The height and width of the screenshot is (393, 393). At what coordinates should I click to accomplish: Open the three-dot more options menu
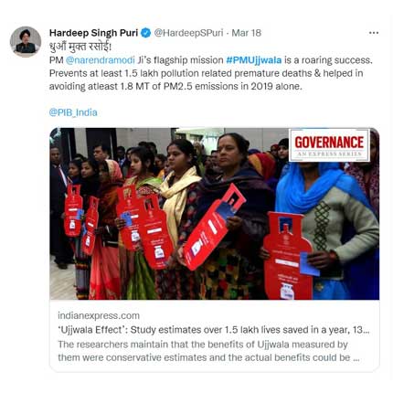tap(374, 33)
